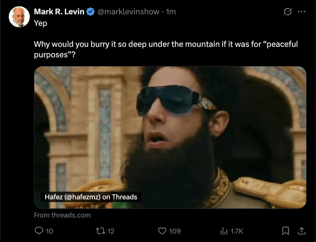Click the Grok explain-this-post icon

pyautogui.click(x=287, y=12)
